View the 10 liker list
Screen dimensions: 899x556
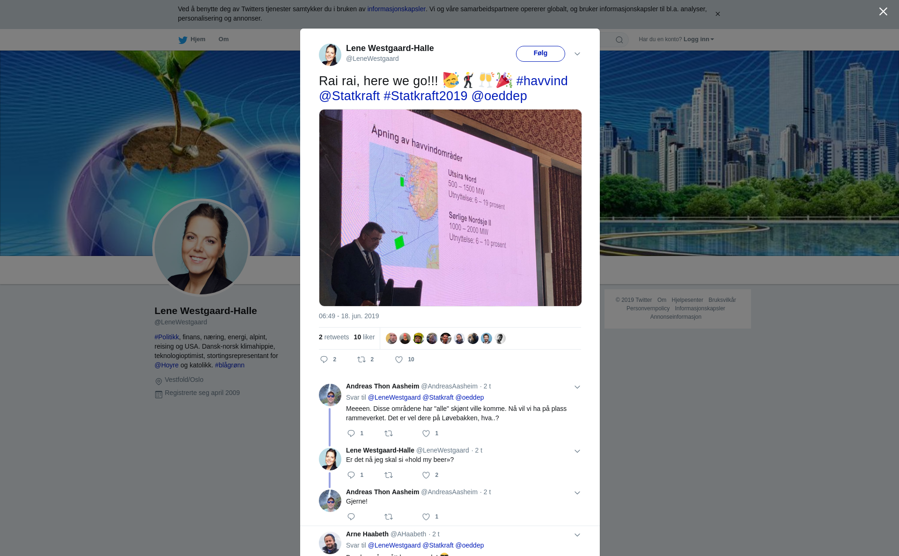click(x=364, y=337)
